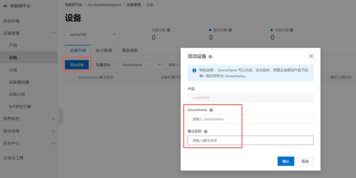Open the DeviceName search-type dropdown
The width and height of the screenshot is (356, 178).
140,65
